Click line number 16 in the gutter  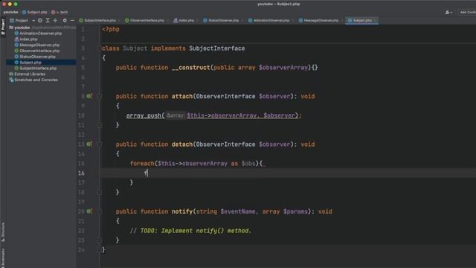pyautogui.click(x=81, y=173)
